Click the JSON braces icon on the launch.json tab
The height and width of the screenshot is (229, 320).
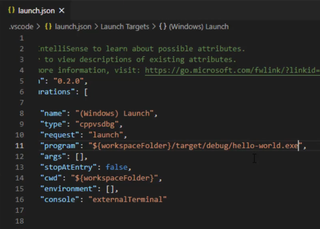pyautogui.click(x=11, y=11)
